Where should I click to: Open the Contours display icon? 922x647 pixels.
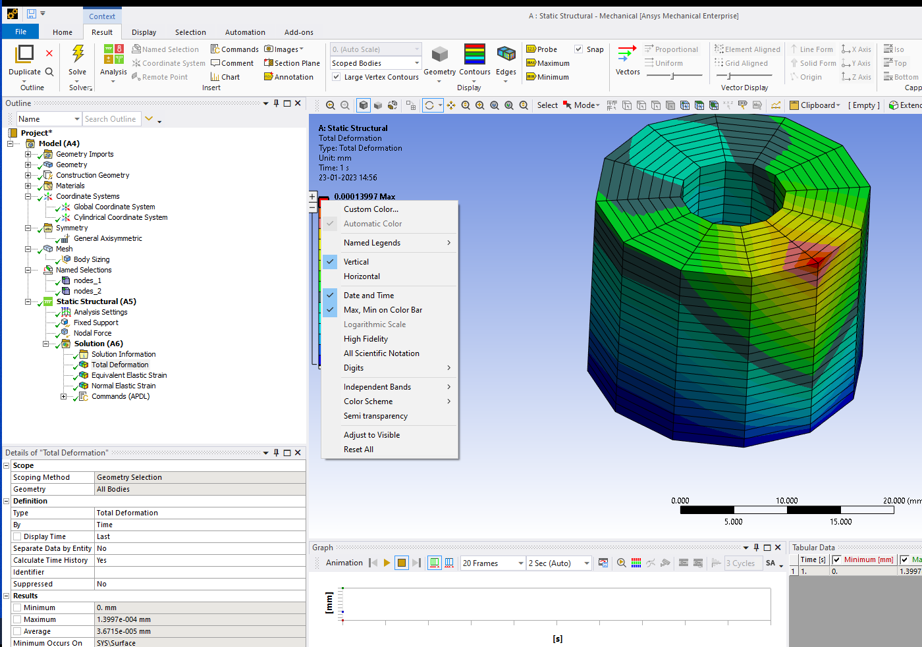point(474,54)
